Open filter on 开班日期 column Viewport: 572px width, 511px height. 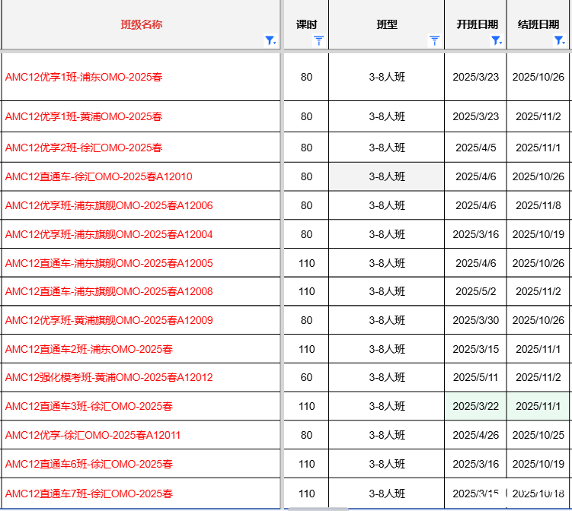click(497, 40)
